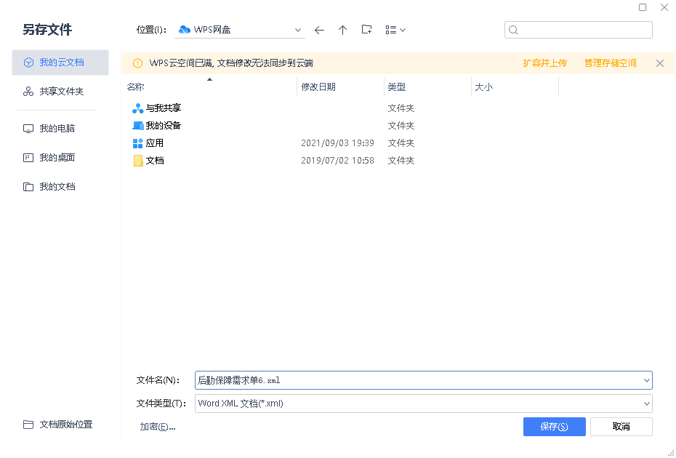Screen dimensions: 676x458
Task: Click the 我的电脑 monitor icon
Action: click(28, 129)
